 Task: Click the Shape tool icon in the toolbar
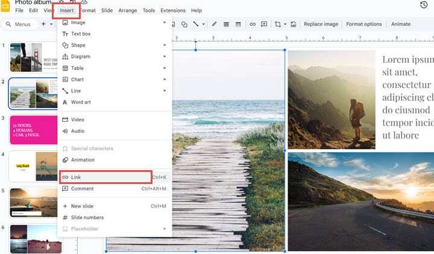pyautogui.click(x=184, y=24)
